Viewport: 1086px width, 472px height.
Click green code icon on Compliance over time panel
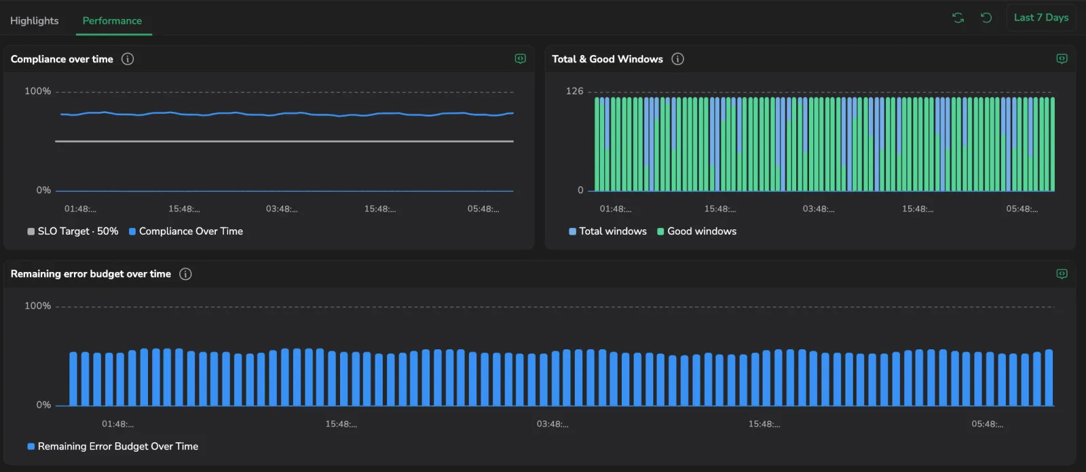(x=521, y=59)
